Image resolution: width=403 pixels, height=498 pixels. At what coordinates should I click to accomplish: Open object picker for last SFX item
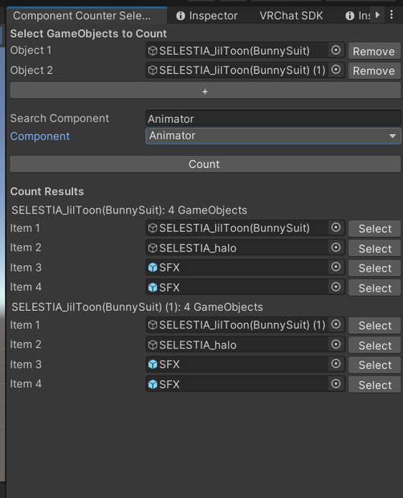336,384
